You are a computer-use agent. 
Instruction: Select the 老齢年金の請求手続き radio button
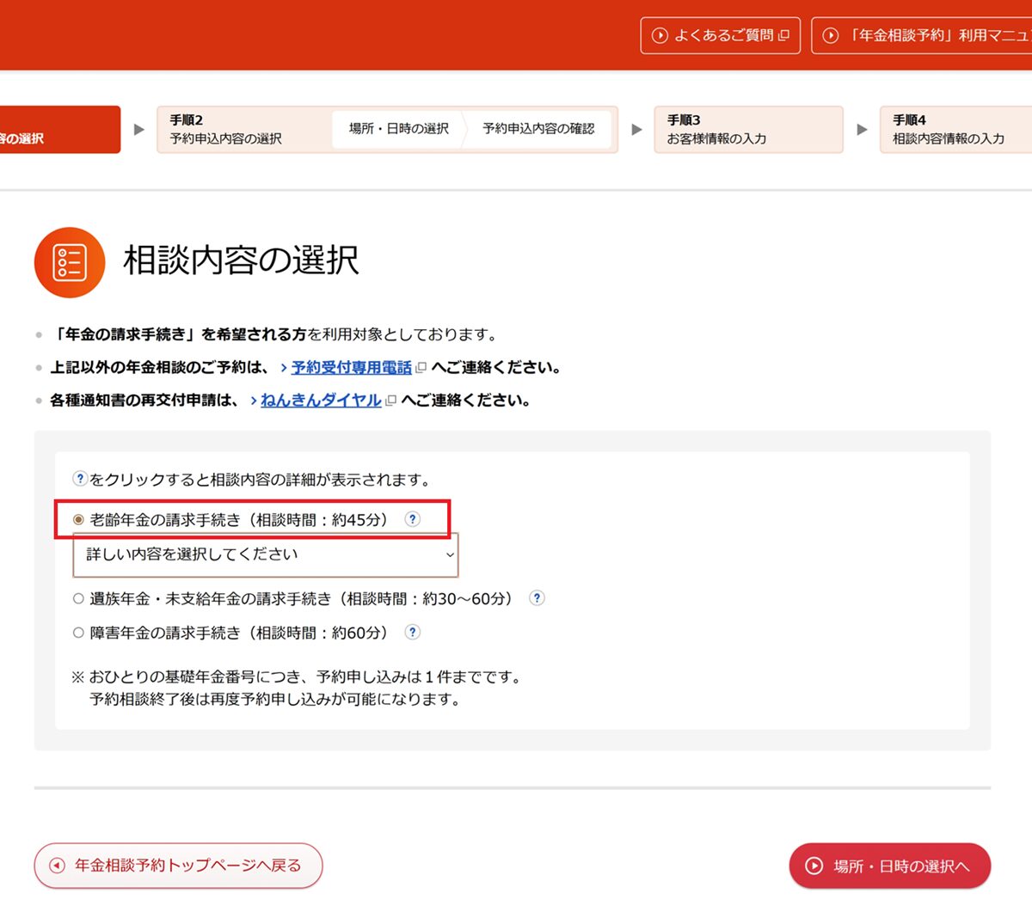tap(78, 520)
